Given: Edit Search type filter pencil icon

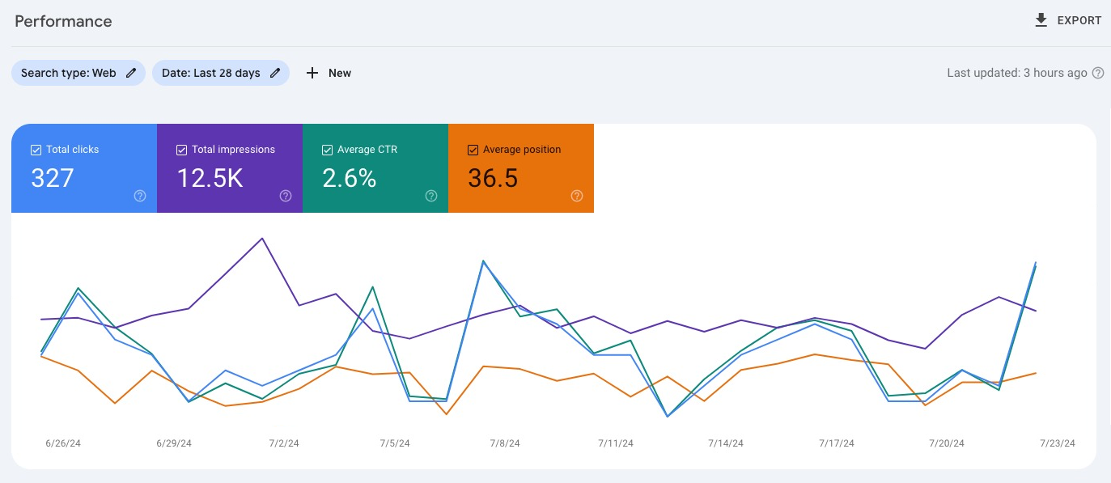Looking at the screenshot, I should 131,73.
